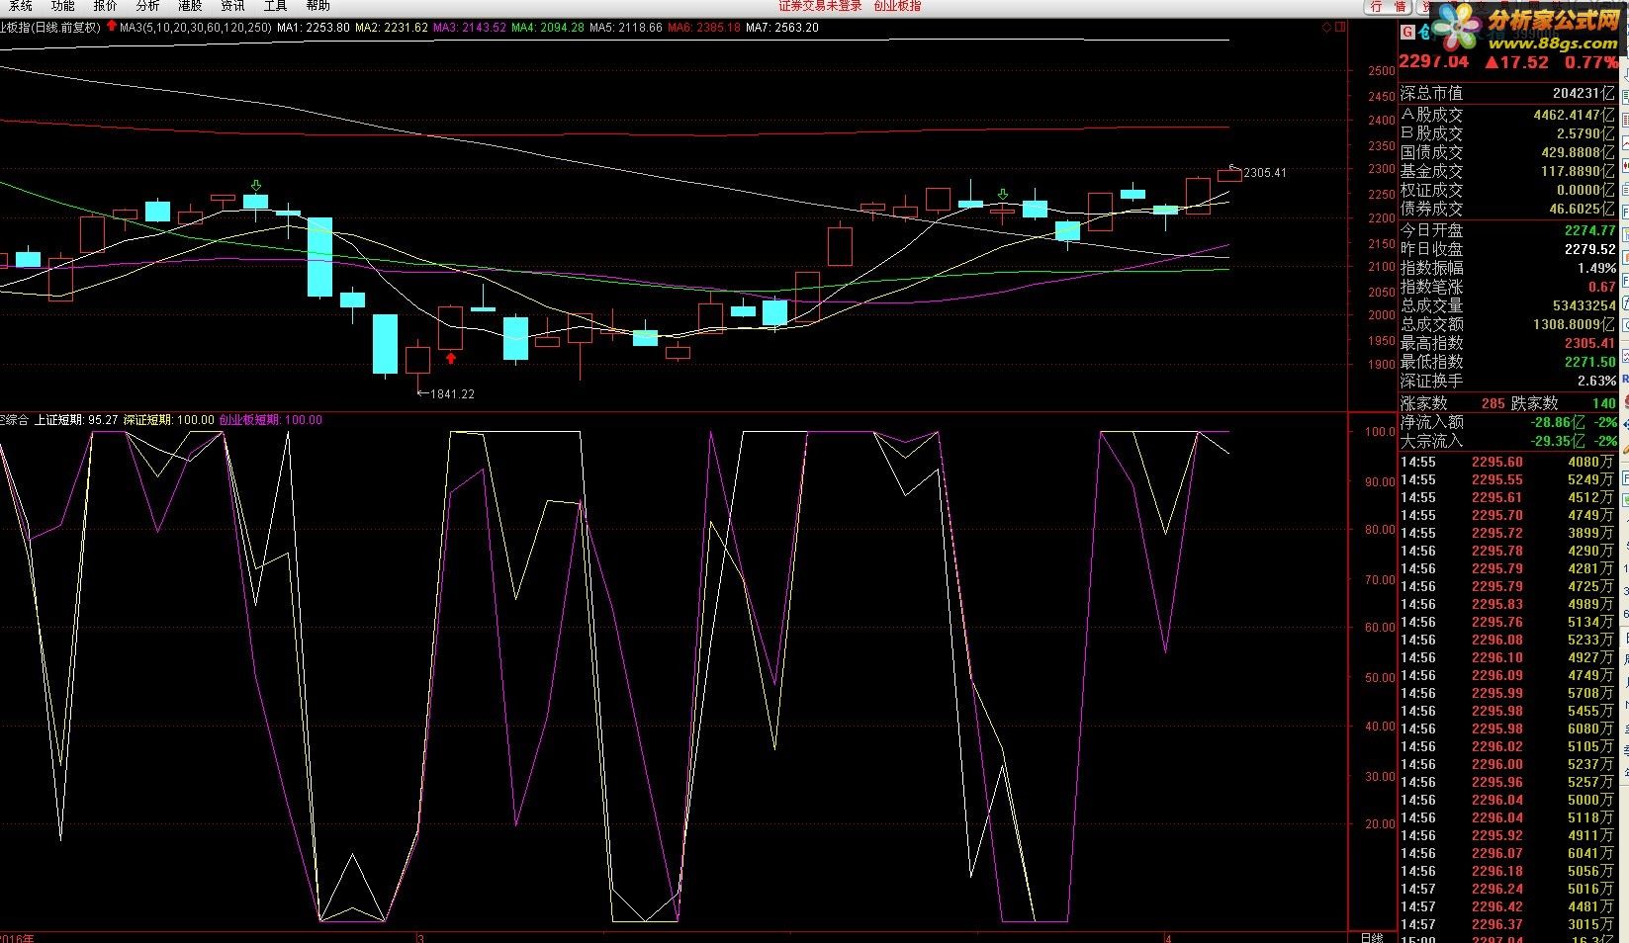Click the green MA4: 2094.28 value
This screenshot has width=1629, height=943.
[x=548, y=28]
